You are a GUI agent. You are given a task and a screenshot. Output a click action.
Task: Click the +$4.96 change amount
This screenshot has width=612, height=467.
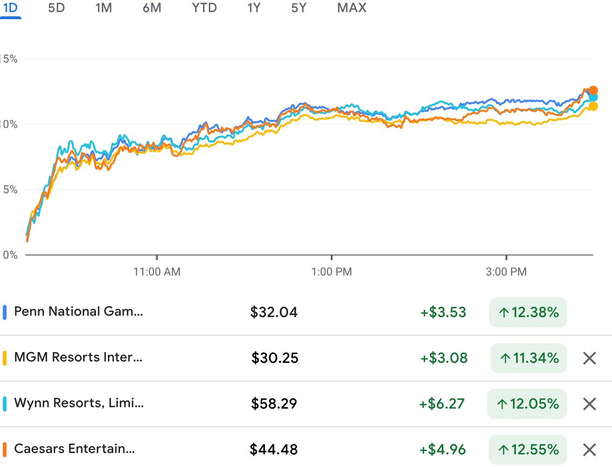click(442, 450)
